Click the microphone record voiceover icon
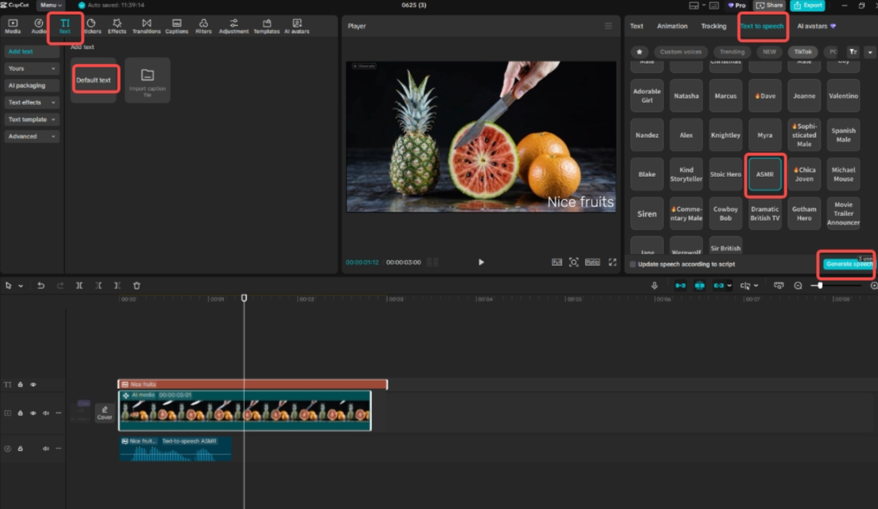The width and height of the screenshot is (878, 509). (654, 286)
